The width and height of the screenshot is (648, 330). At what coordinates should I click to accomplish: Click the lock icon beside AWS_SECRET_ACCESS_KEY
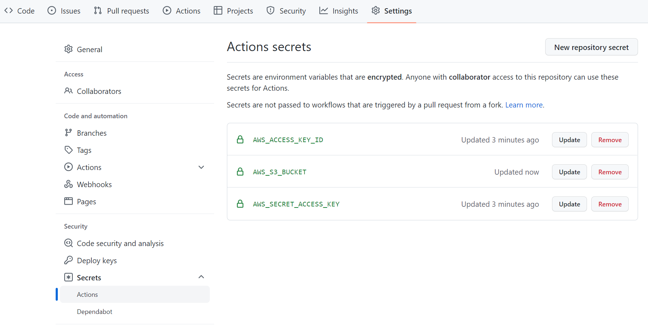[240, 204]
